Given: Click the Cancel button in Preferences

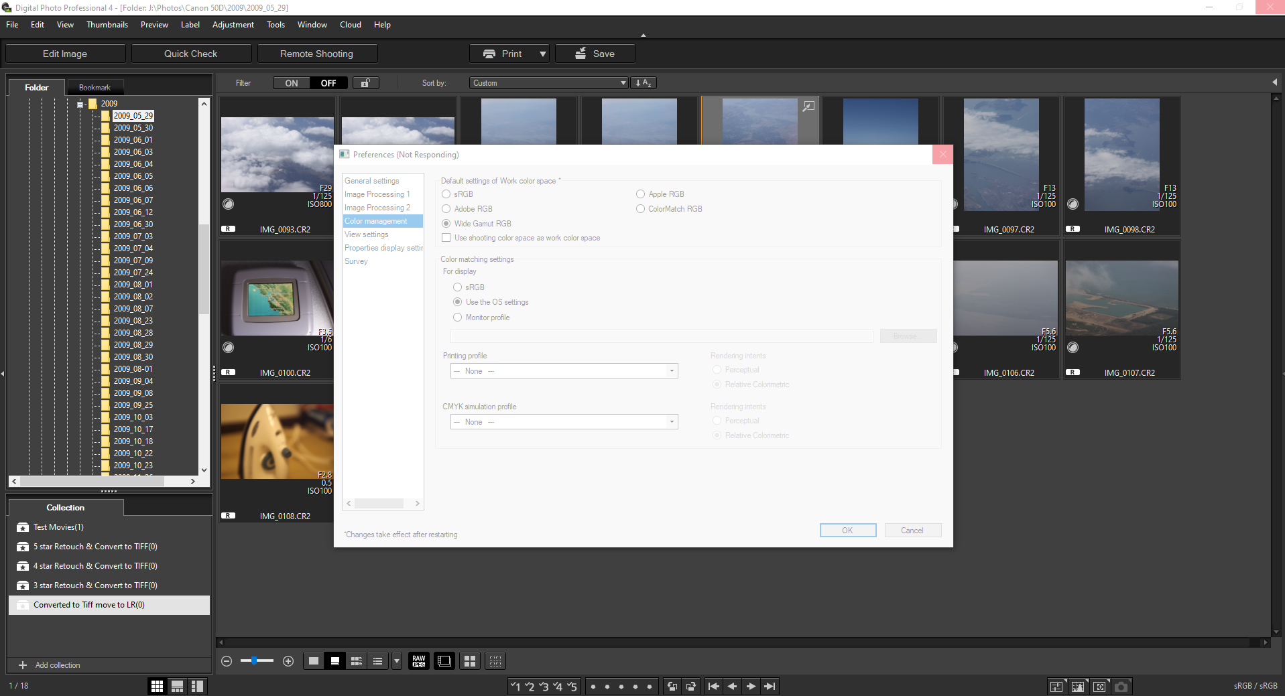Looking at the screenshot, I should point(912,531).
